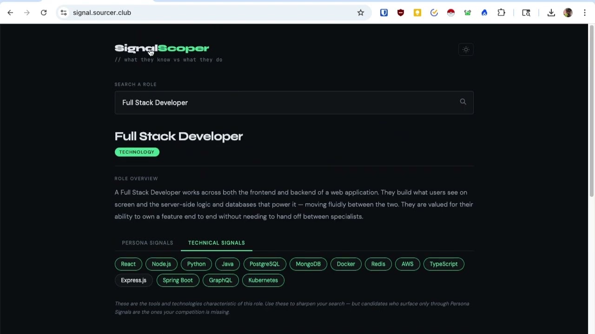Click the Spring Boot signal tag
595x334 pixels.
pos(178,280)
